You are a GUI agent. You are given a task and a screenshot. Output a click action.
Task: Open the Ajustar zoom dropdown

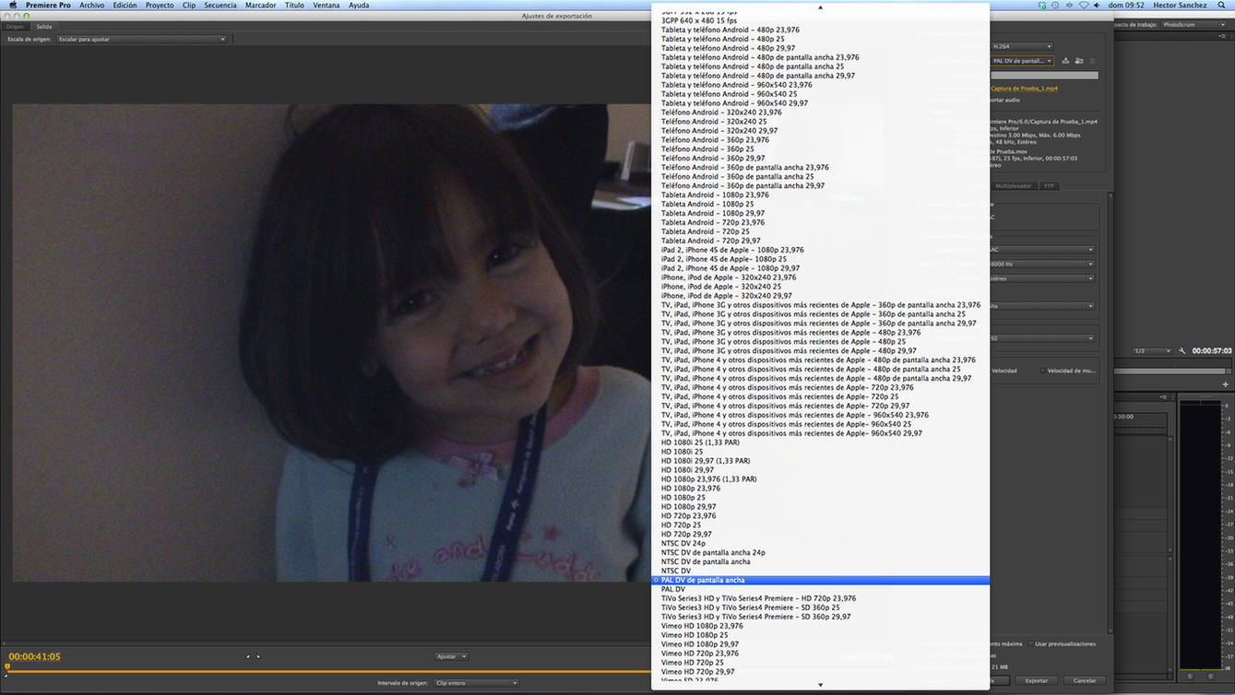pos(451,656)
